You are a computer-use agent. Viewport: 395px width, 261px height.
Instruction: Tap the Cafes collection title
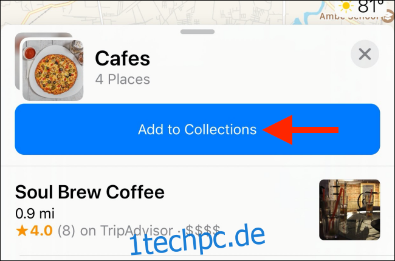pyautogui.click(x=122, y=58)
